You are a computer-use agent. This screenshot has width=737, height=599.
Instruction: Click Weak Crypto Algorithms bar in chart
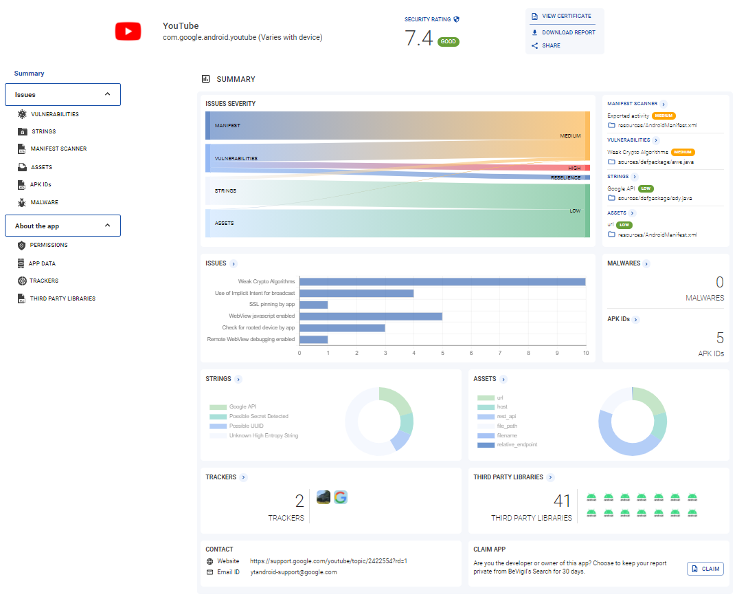443,282
